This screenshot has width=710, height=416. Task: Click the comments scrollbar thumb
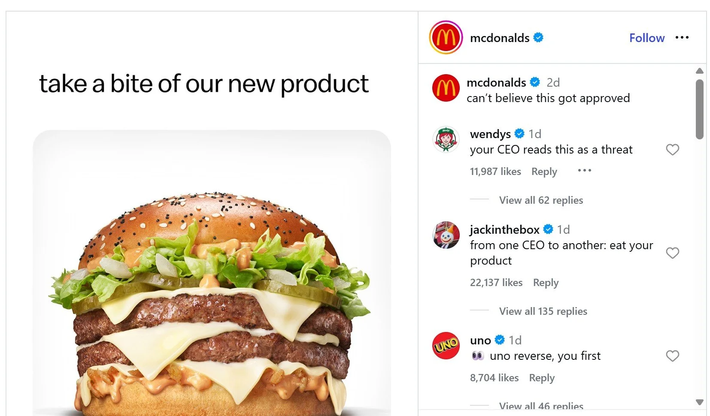(700, 109)
